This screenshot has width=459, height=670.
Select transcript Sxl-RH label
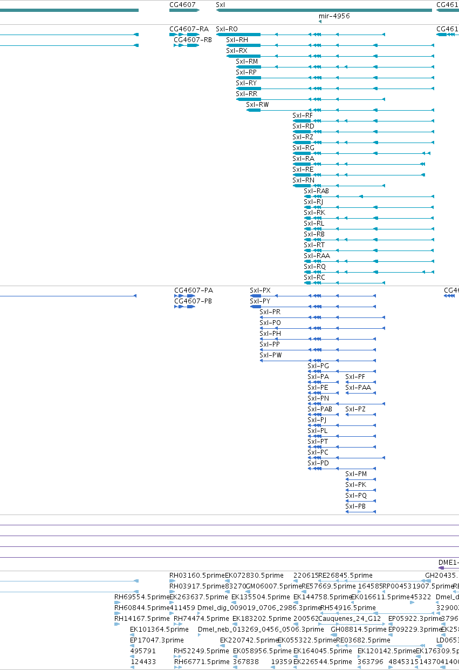point(237,40)
